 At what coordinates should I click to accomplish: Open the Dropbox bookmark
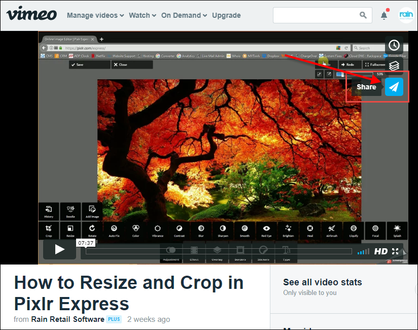click(271, 56)
